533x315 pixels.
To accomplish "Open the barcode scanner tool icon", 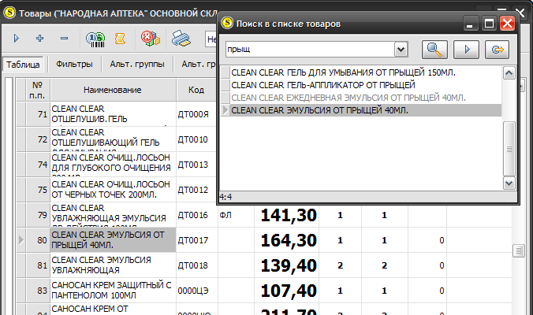I will [x=95, y=39].
